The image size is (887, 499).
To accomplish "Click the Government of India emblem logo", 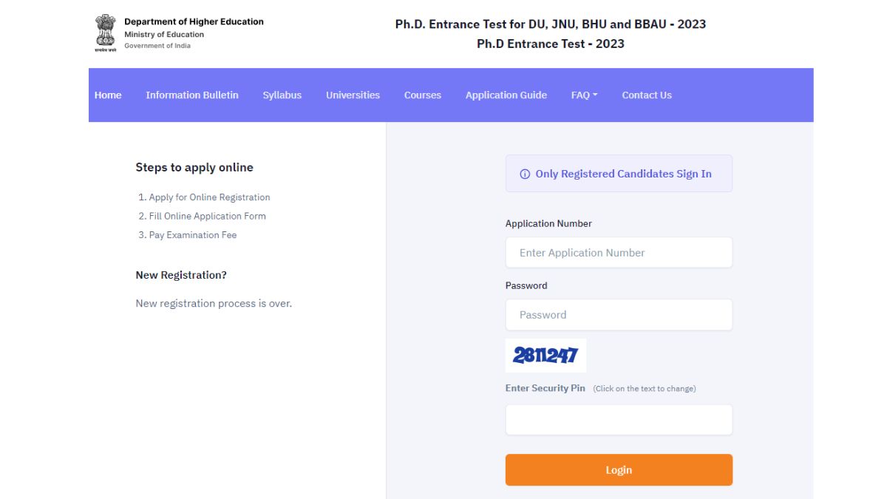I will tap(106, 34).
